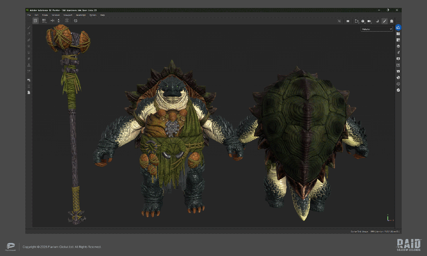The width and height of the screenshot is (427, 256).
Task: Open the History clock icon in right dock
Action: point(398,84)
